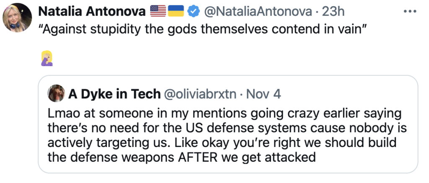Click the 23h timestamp
429x183 pixels.
(x=333, y=12)
